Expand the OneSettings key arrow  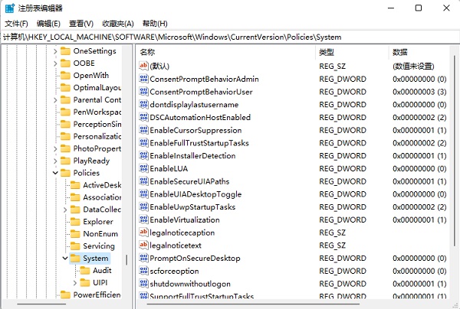(55, 50)
